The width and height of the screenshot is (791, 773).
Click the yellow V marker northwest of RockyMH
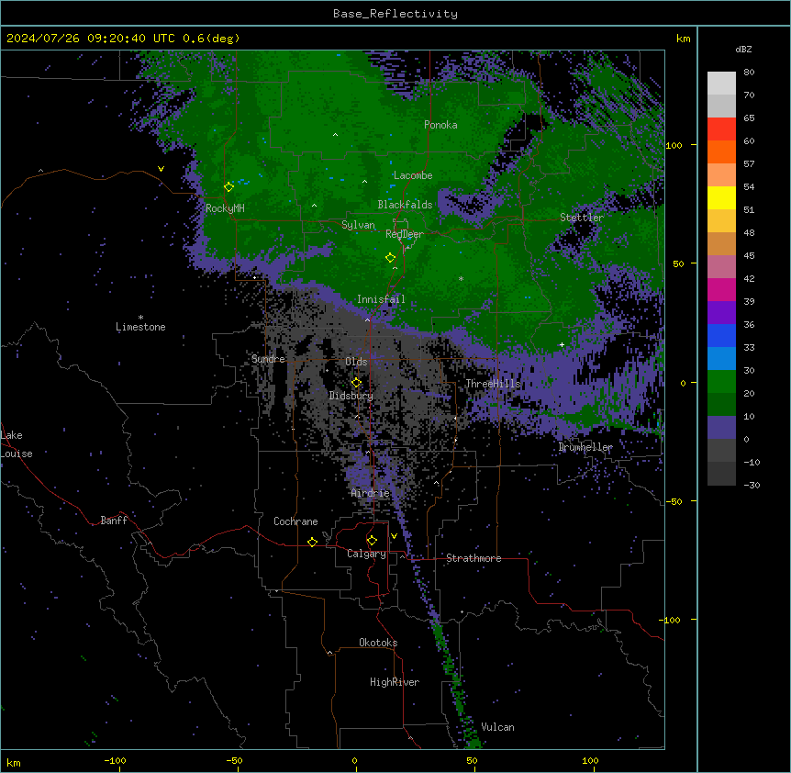coord(161,169)
